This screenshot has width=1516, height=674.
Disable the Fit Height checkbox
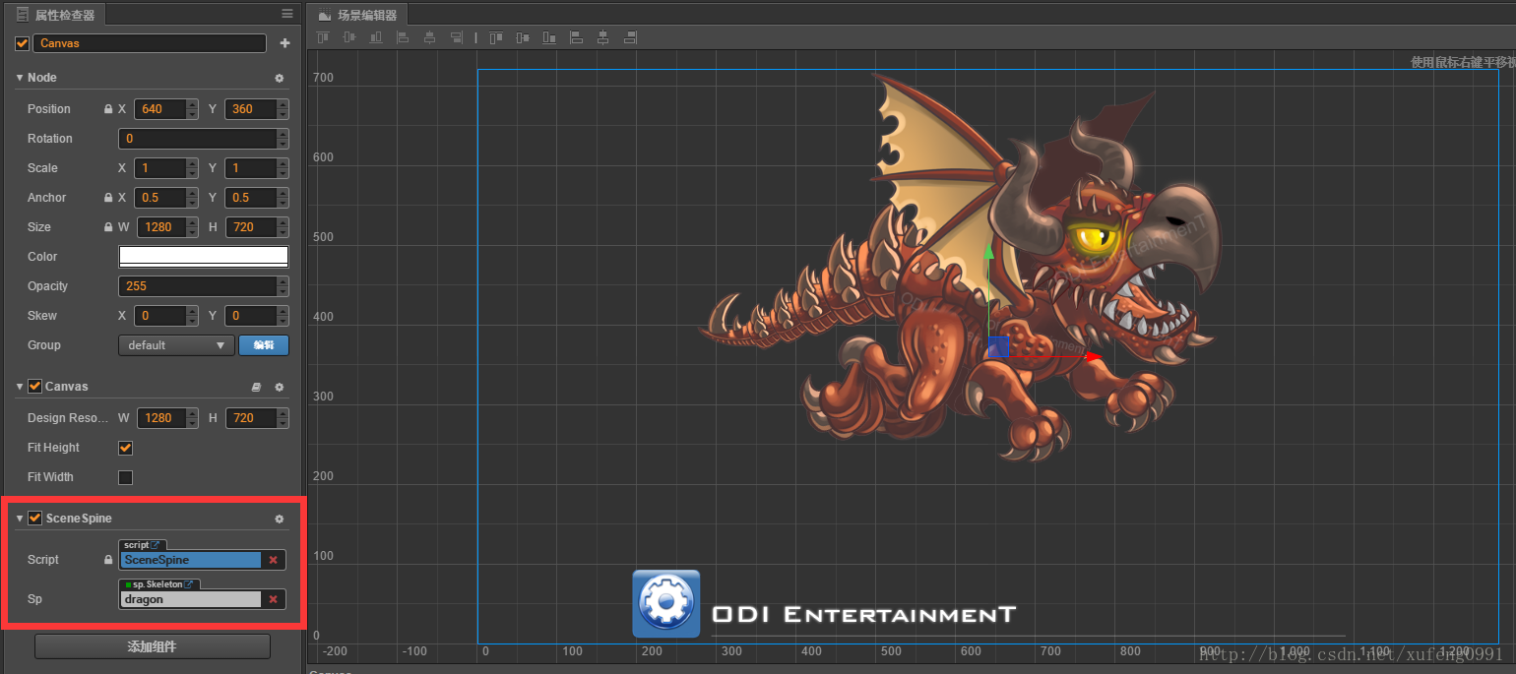pyautogui.click(x=125, y=448)
